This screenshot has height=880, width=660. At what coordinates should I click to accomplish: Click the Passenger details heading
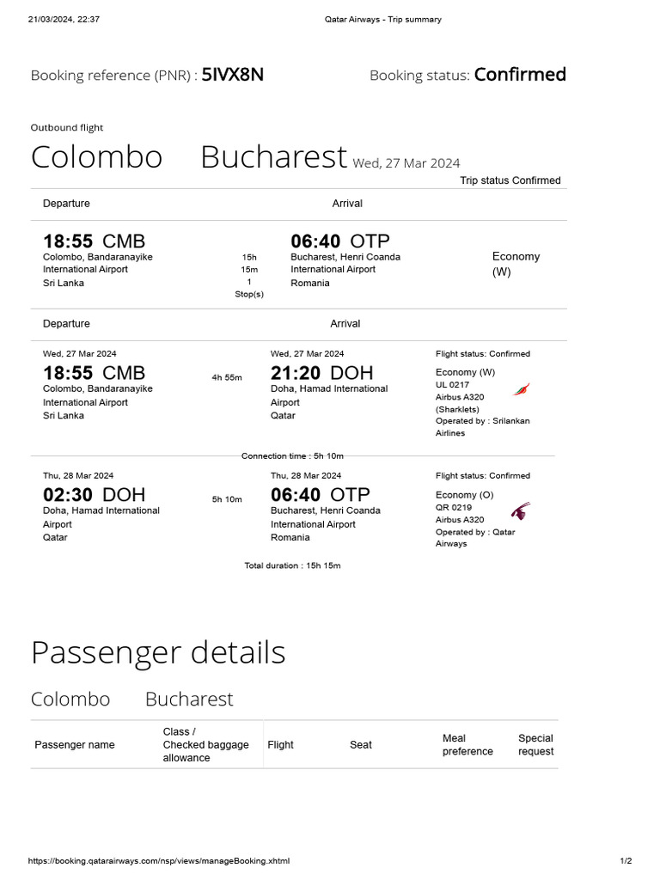pos(158,652)
